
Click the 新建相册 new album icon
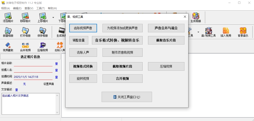(8, 32)
